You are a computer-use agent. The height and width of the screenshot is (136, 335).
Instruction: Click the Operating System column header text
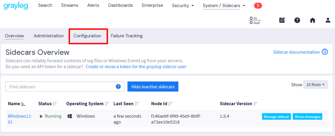tap(85, 104)
